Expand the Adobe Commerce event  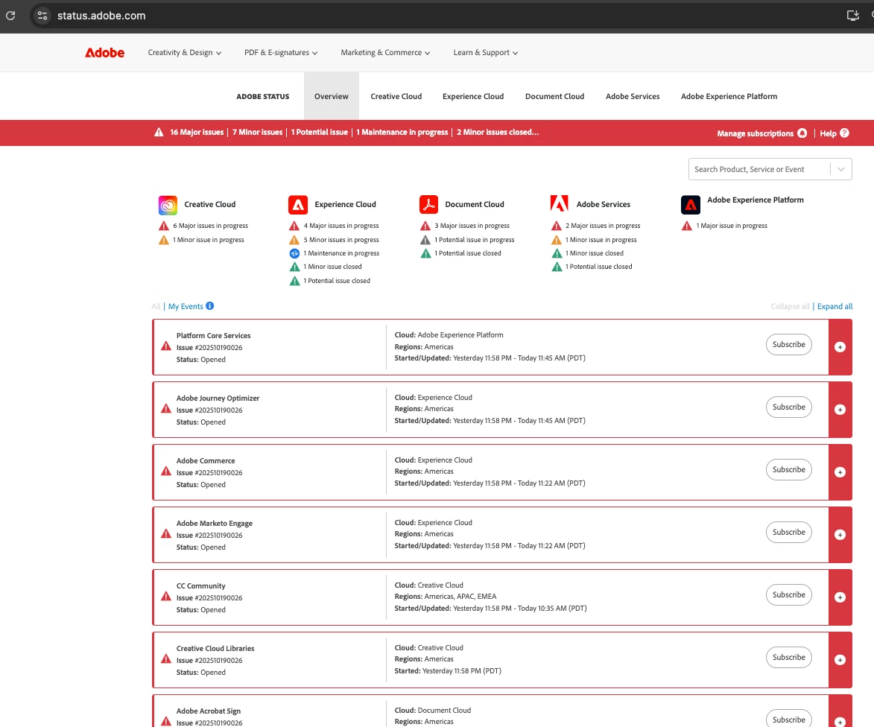840,472
